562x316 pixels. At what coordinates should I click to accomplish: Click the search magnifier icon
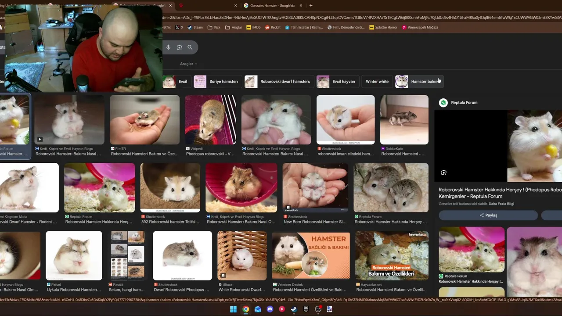click(x=190, y=47)
